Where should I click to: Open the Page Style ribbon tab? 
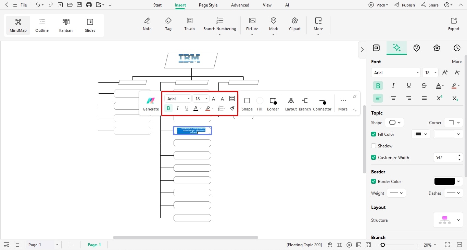pyautogui.click(x=208, y=5)
